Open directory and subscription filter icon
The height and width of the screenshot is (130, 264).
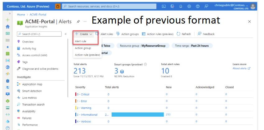172,7
